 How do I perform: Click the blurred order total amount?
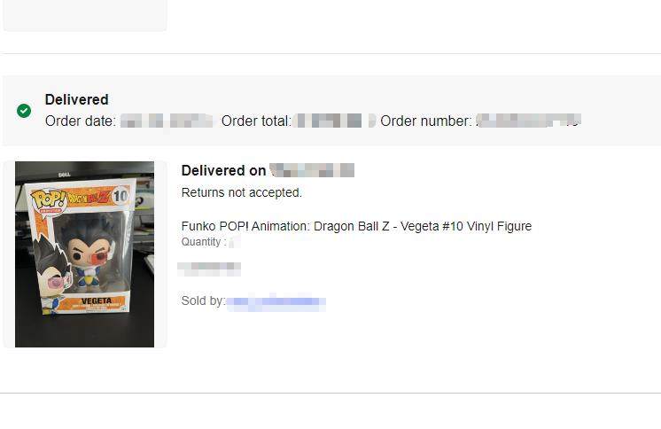pyautogui.click(x=334, y=121)
